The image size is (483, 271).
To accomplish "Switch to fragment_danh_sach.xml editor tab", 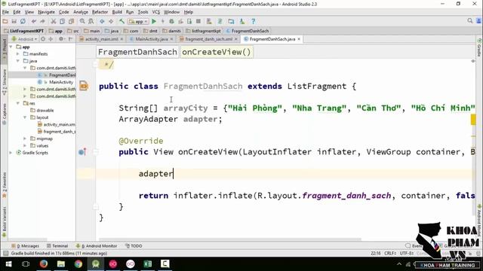I will pyautogui.click(x=208, y=39).
